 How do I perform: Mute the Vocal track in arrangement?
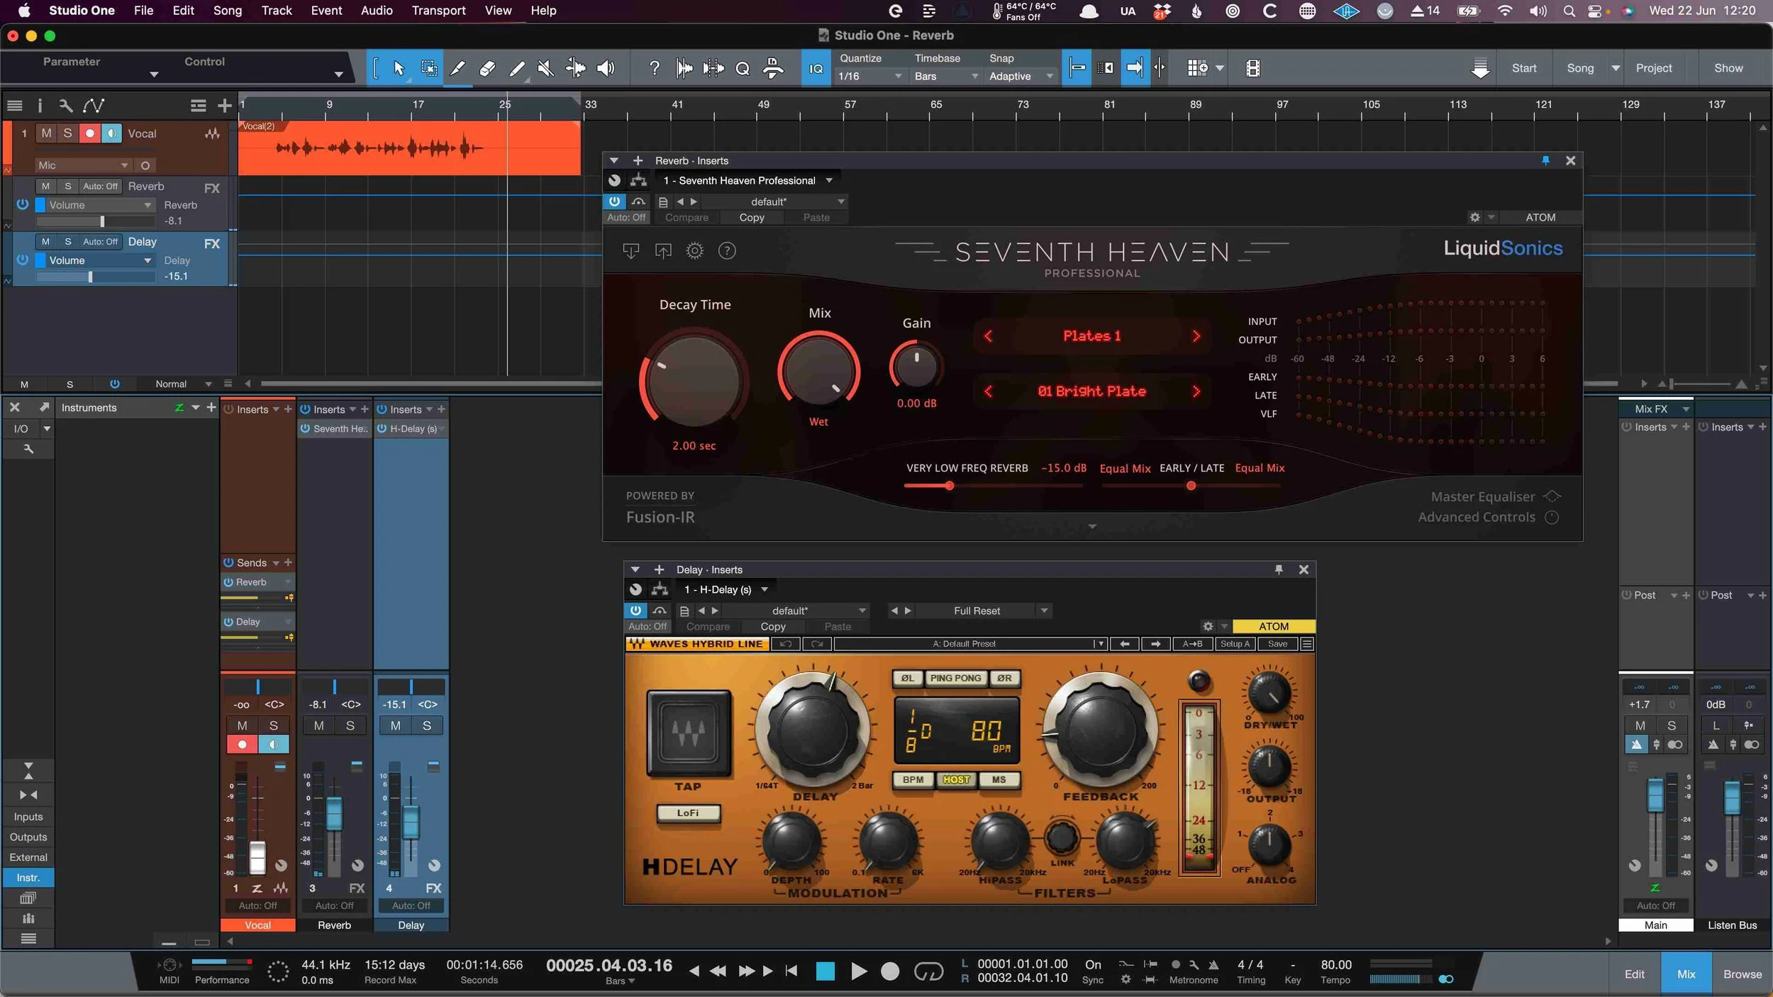[x=47, y=133]
